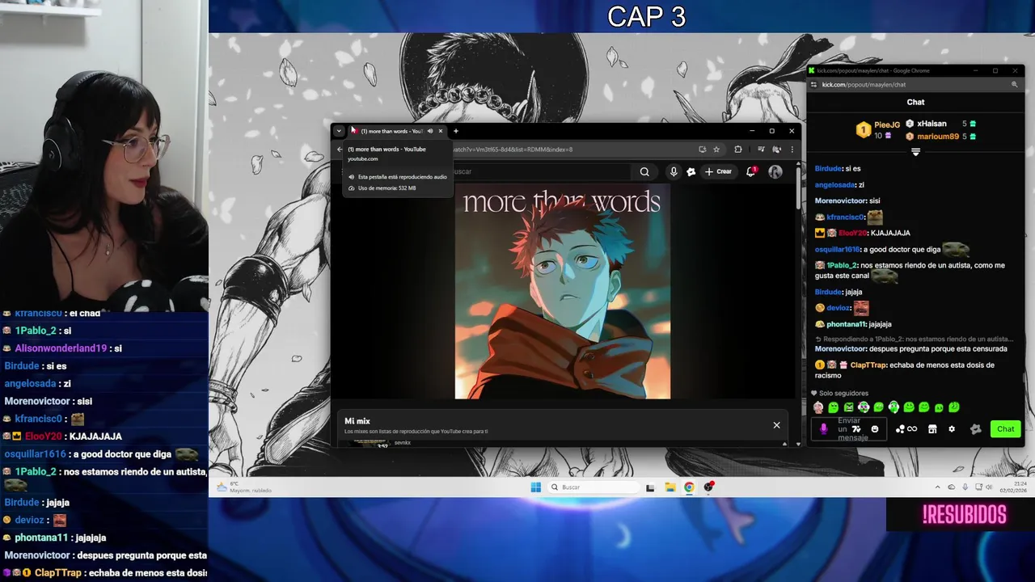Open YouTube account avatar menu
Viewport: 1035px width, 582px height.
click(775, 171)
